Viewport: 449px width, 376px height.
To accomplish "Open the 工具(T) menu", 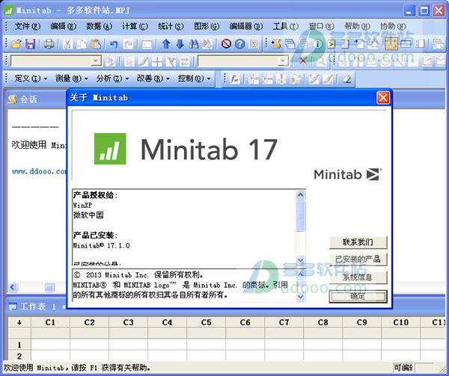I will 286,26.
